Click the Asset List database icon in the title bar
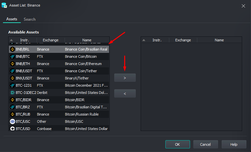This screenshot has width=251, height=152. click(4, 5)
